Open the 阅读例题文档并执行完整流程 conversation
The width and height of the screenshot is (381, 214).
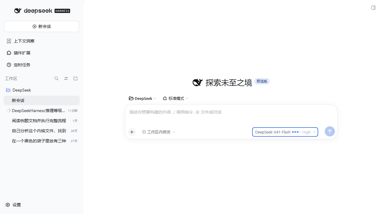click(x=42, y=121)
